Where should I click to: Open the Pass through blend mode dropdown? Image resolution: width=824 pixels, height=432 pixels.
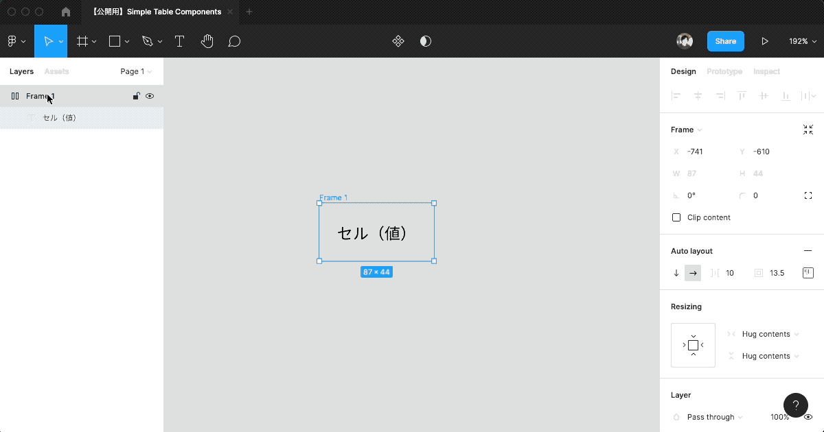[714, 417]
